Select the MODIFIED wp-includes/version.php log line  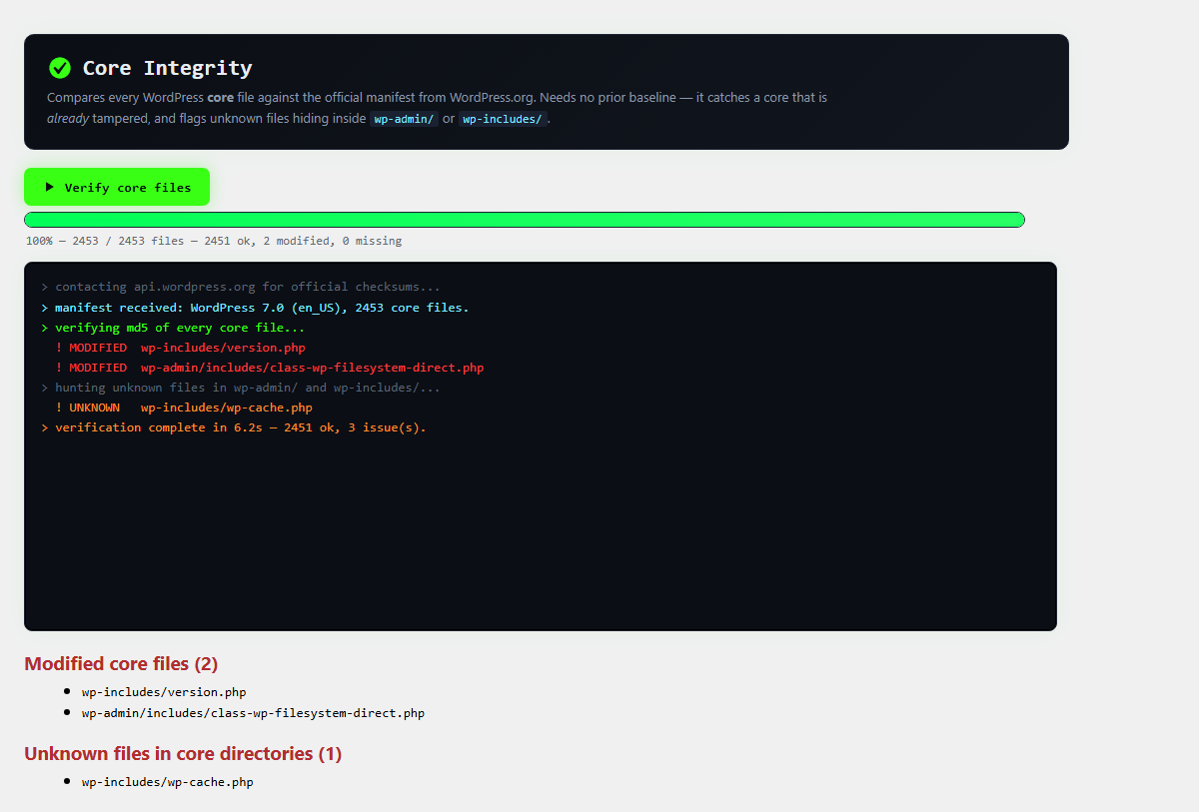(x=180, y=348)
